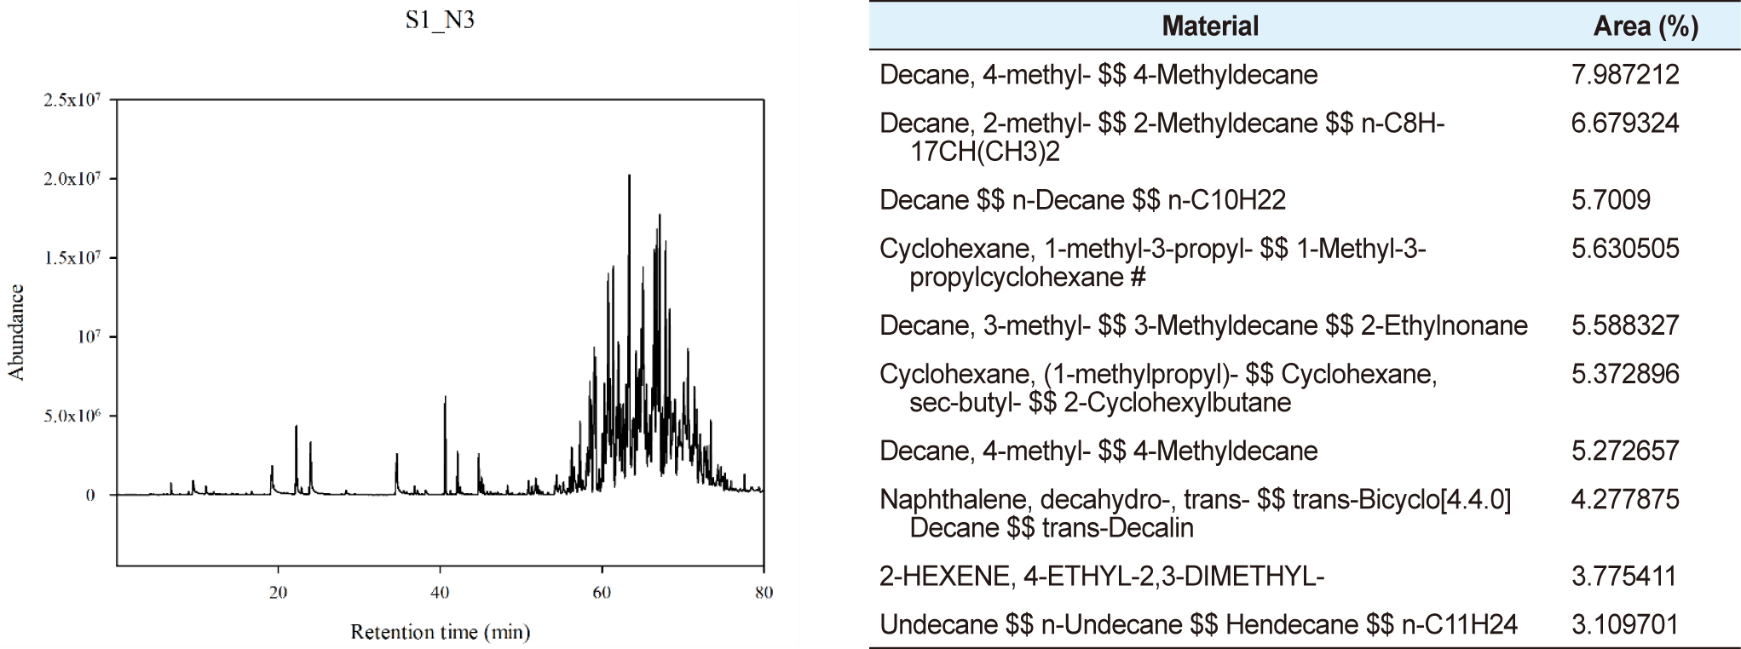Select the Retention time (min) axis label

click(x=441, y=632)
